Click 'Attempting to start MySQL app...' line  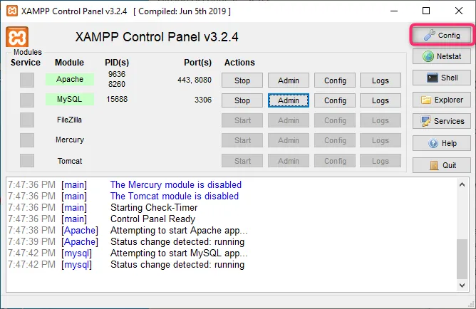tap(179, 253)
